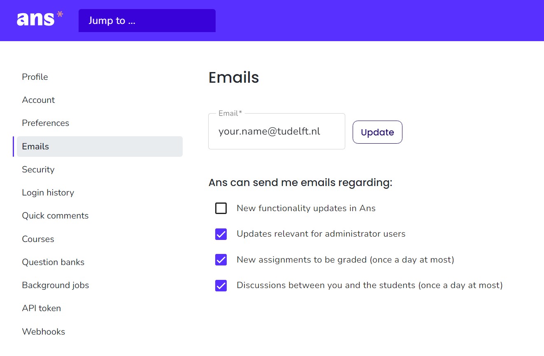Select Background jobs in the sidebar
544x356 pixels.
pos(55,285)
